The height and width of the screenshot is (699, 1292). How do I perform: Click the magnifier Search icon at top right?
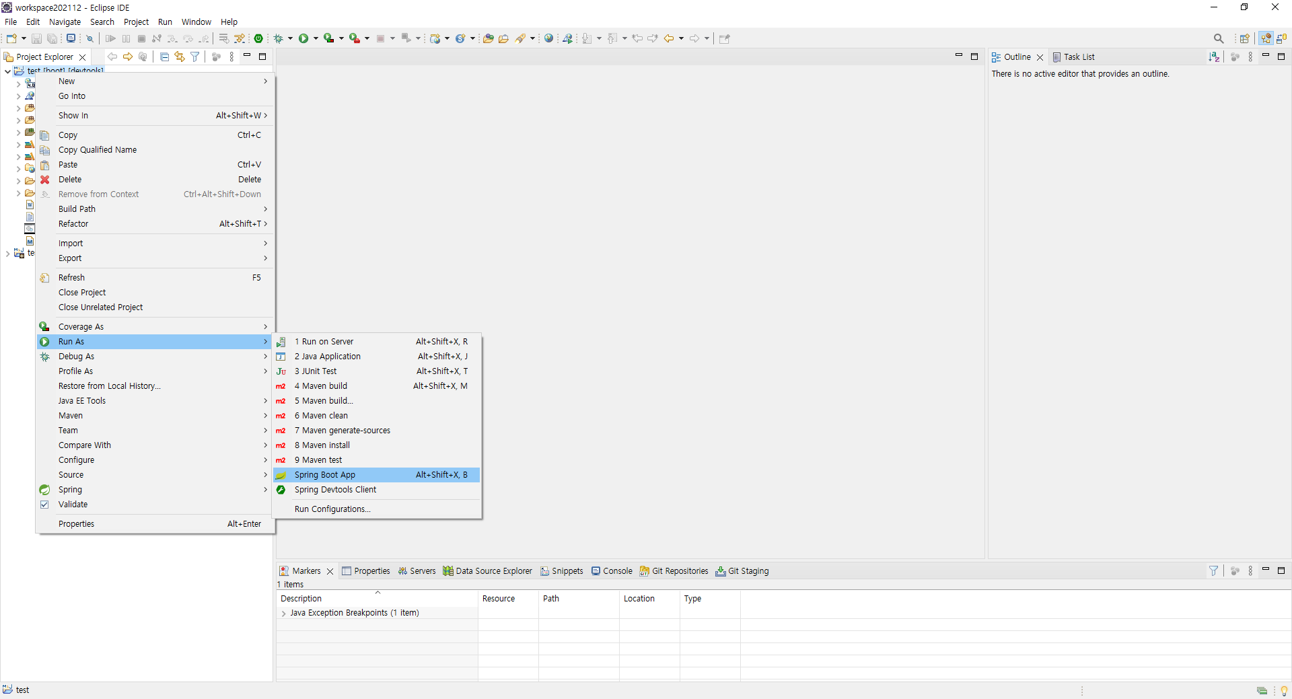click(x=1219, y=38)
